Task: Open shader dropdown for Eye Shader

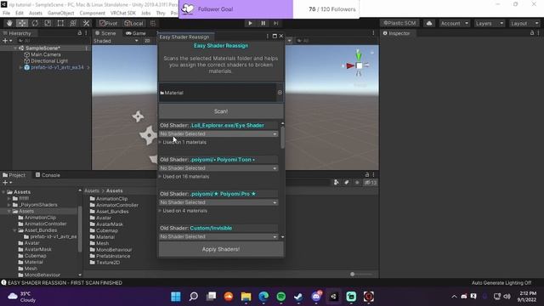Action: pyautogui.click(x=218, y=133)
